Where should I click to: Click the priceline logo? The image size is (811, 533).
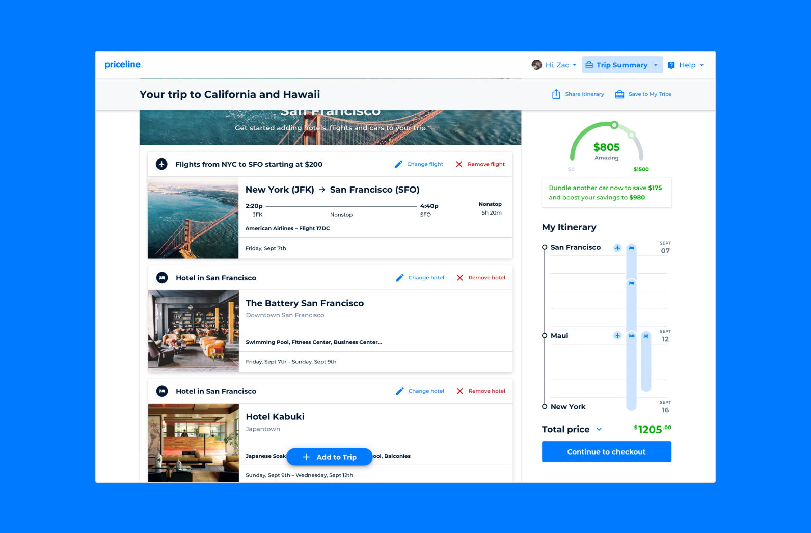pos(122,64)
